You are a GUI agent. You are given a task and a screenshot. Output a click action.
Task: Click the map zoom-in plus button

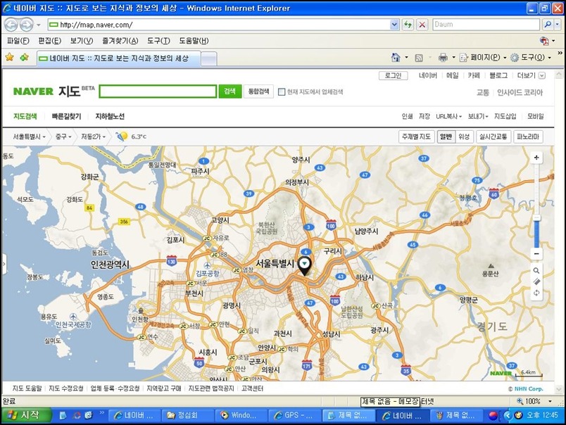click(536, 158)
